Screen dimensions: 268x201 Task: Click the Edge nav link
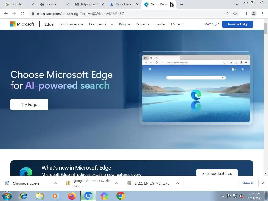pyautogui.click(x=49, y=24)
